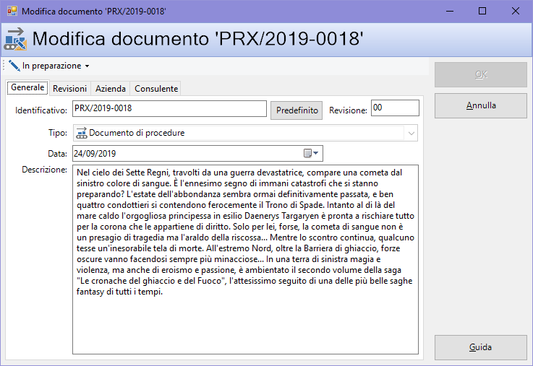This screenshot has width=533, height=366.
Task: Go to the Consulente tab
Action: click(x=156, y=89)
